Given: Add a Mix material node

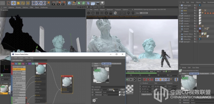Looking at the screenshot, I should click(x=19, y=69).
